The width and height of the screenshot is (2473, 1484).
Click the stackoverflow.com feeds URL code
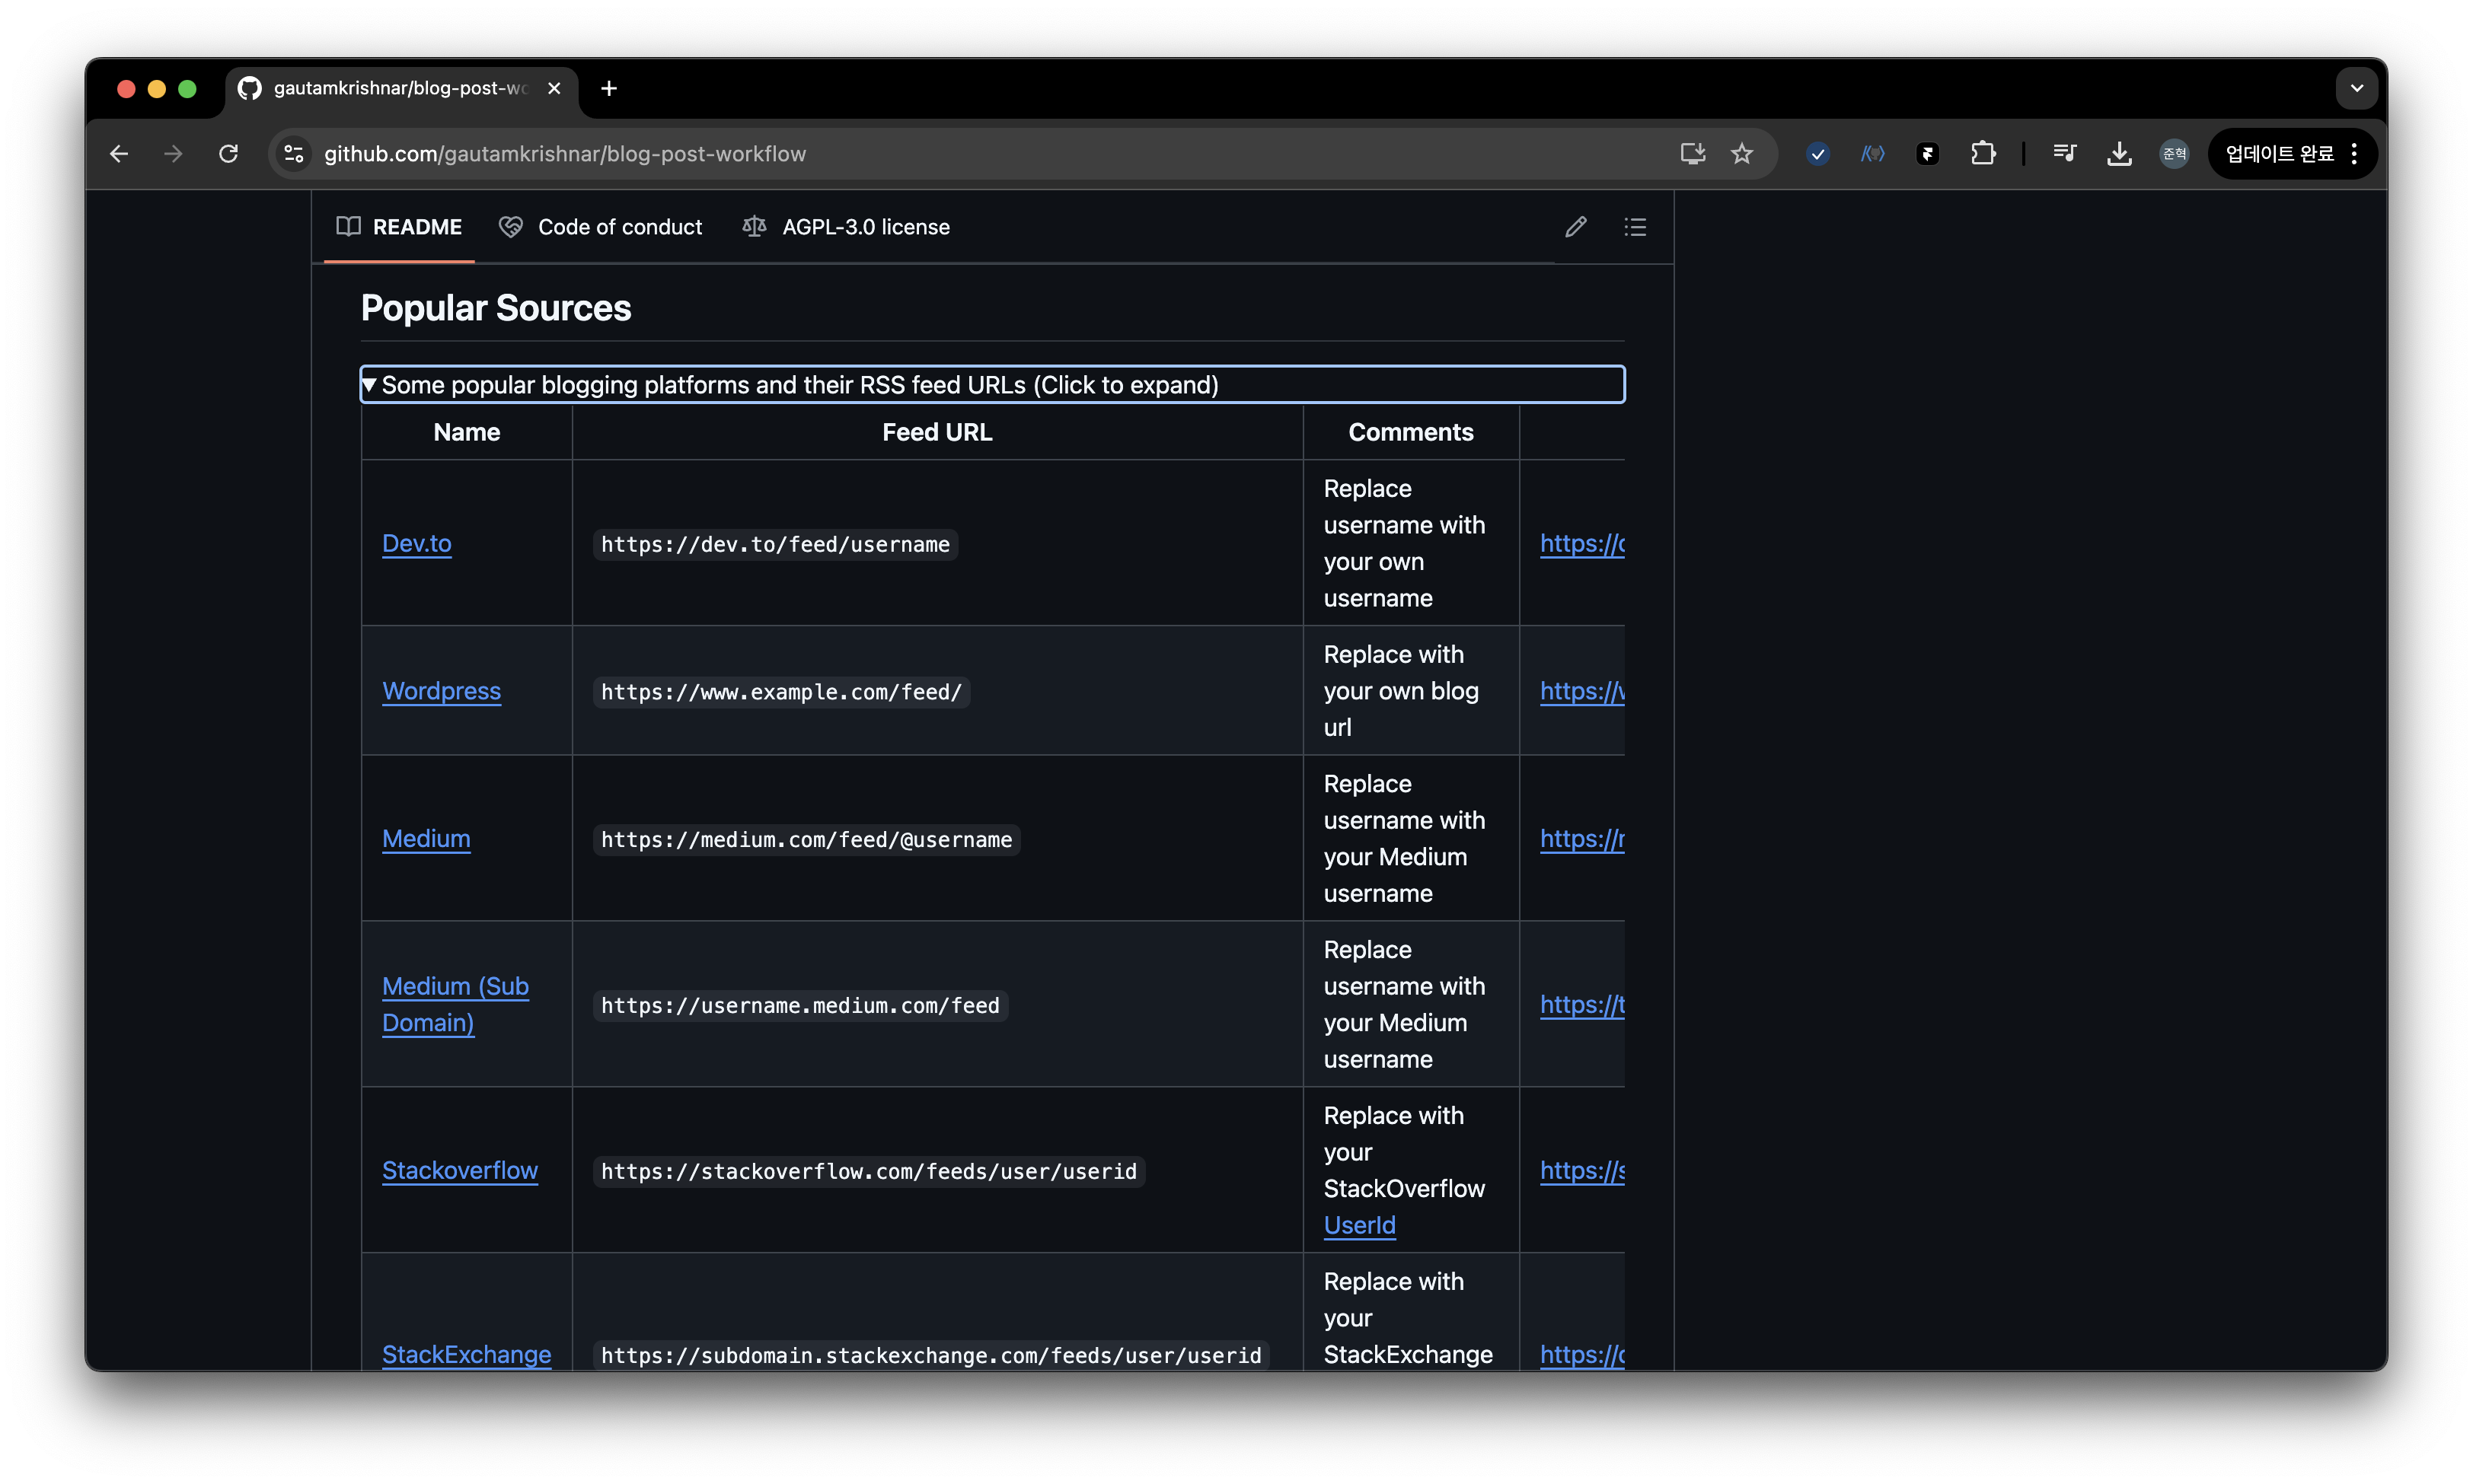[x=870, y=1171]
